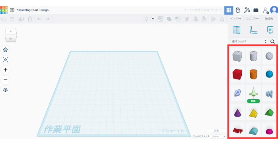278x145 pixels.
Task: Select the Scribble pen shape
Action: (237, 93)
